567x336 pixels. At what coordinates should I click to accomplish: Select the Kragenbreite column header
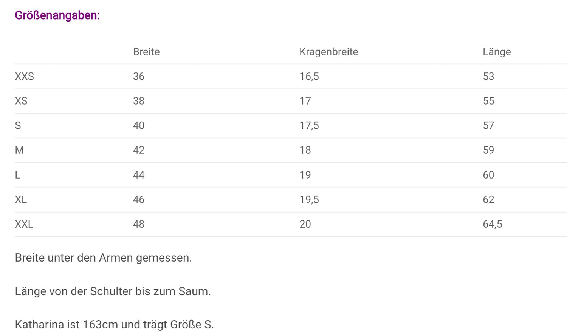[x=328, y=52]
